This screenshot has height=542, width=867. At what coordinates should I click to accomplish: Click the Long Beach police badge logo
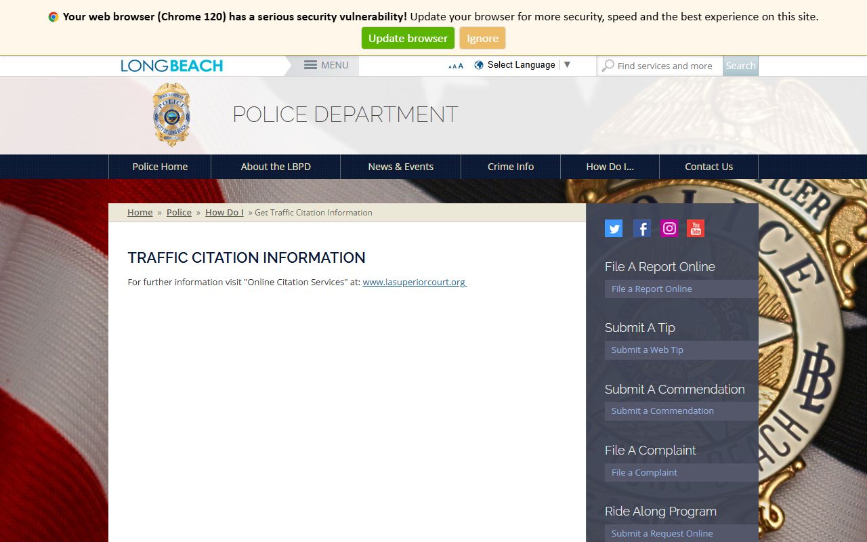click(171, 114)
